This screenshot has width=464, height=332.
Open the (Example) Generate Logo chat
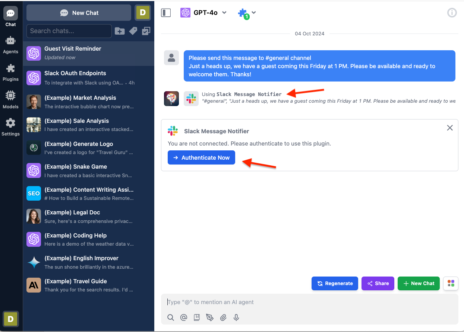tap(89, 148)
